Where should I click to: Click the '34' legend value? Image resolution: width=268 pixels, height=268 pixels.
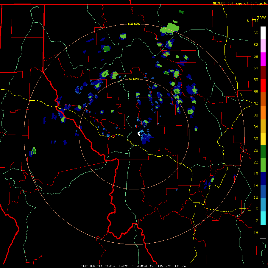(256, 127)
